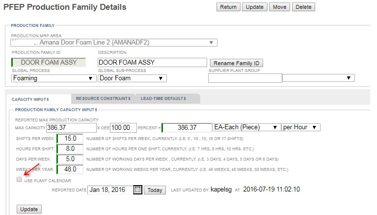377x215 pixels.
Task: Click the Today button
Action: point(155,190)
